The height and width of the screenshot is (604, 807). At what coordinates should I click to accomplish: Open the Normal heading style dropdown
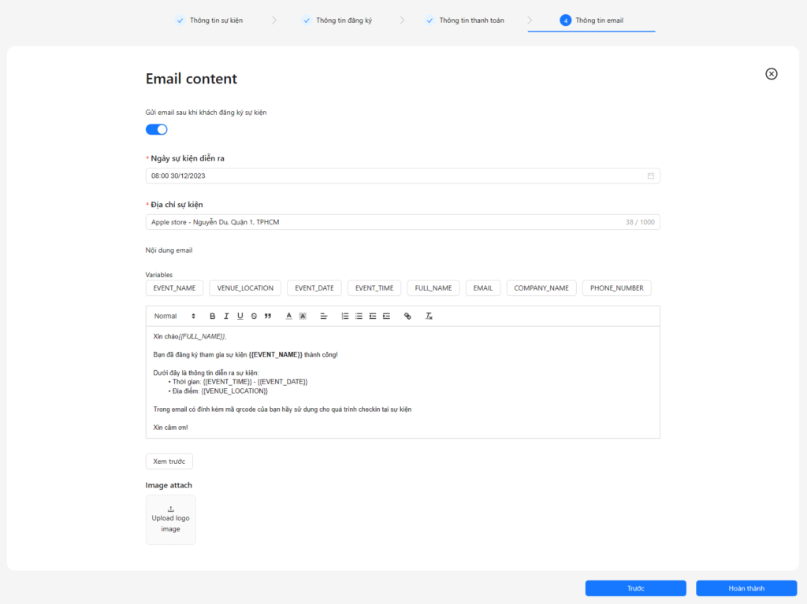(x=174, y=316)
